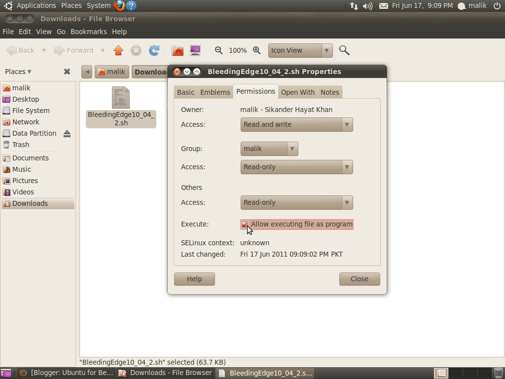The height and width of the screenshot is (379, 505).
Task: Open the clock showing Fri Jun 17
Action: [422, 5]
